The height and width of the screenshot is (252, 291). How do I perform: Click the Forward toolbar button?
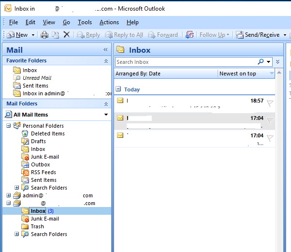coord(163,35)
